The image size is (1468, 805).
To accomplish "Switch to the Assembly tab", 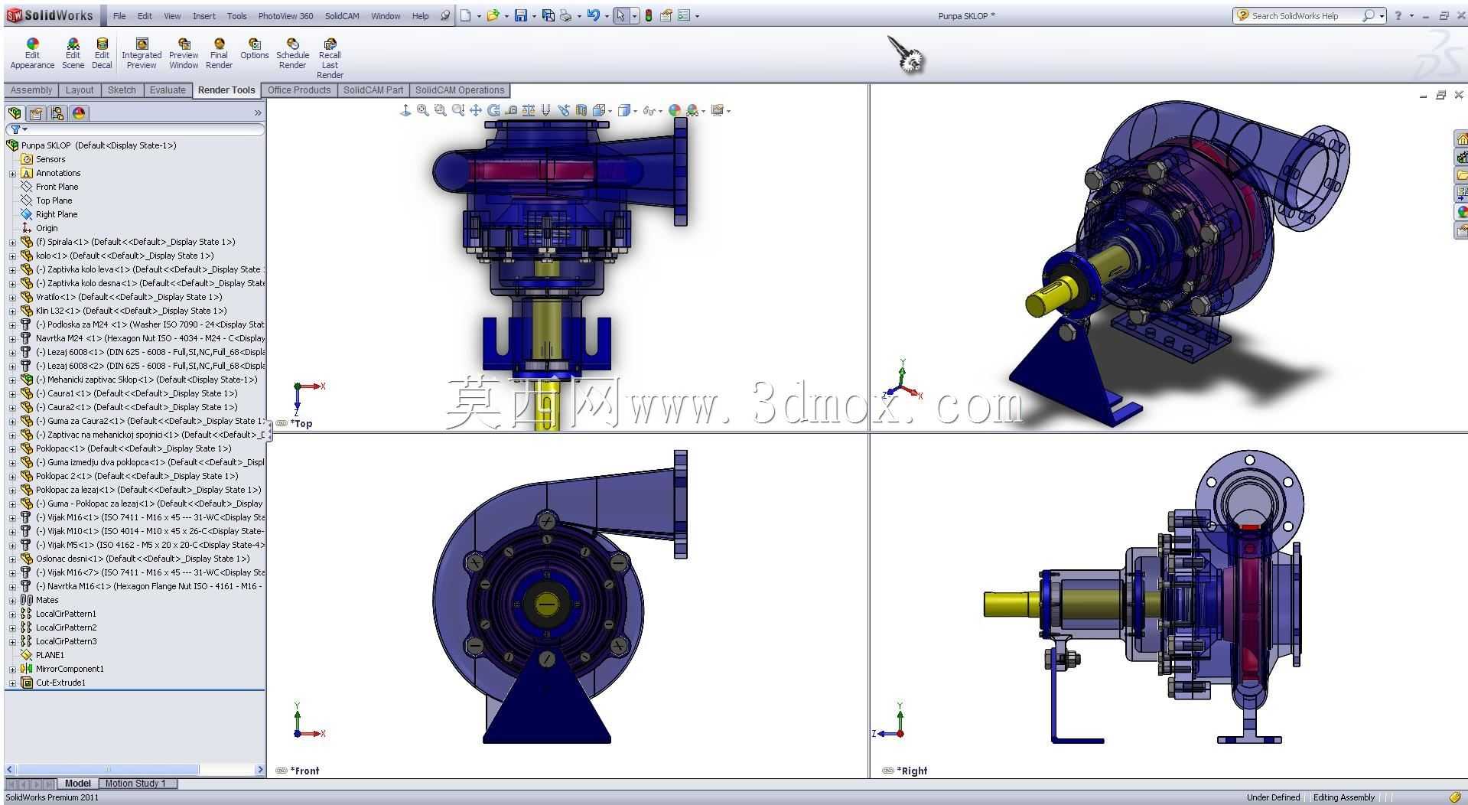I will 31,90.
